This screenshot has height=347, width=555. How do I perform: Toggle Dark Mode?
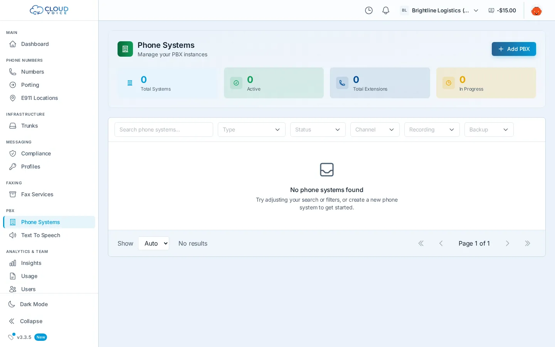point(49,304)
